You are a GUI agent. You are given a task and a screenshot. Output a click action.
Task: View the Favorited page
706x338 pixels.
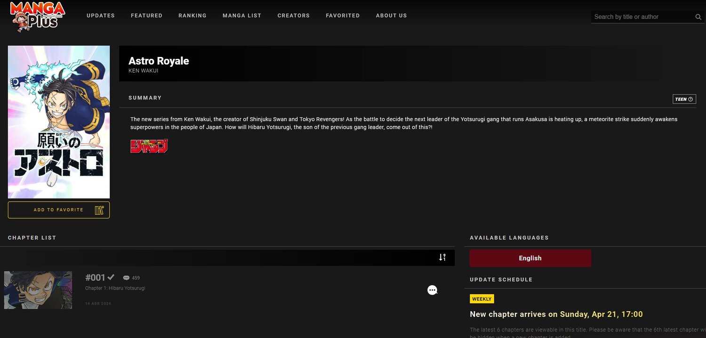[x=343, y=16]
